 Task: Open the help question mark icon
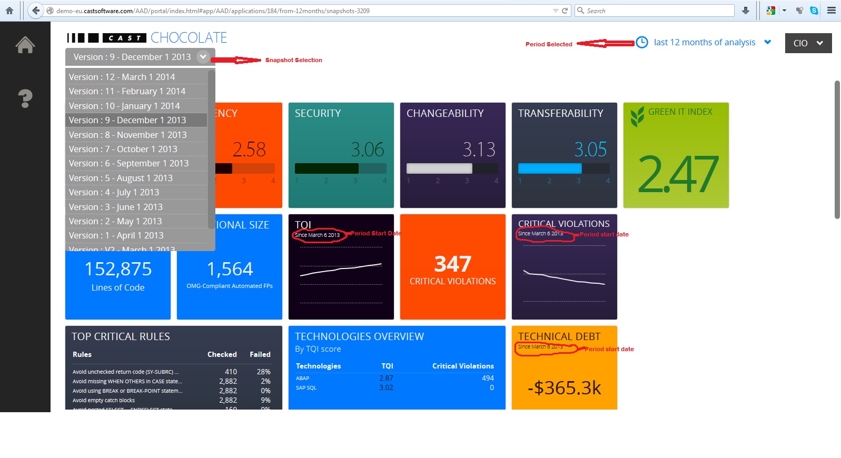coord(25,98)
